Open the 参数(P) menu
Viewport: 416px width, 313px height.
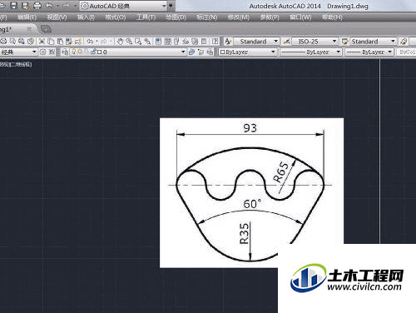[270, 17]
